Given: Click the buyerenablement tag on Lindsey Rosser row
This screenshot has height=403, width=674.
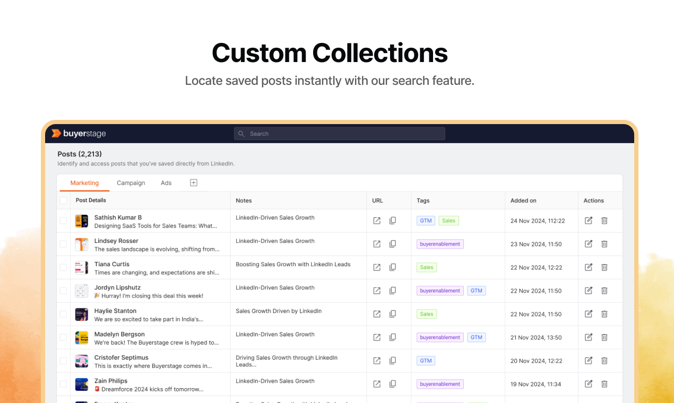Looking at the screenshot, I should (440, 244).
